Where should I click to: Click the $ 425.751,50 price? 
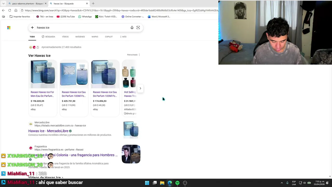click(68, 101)
